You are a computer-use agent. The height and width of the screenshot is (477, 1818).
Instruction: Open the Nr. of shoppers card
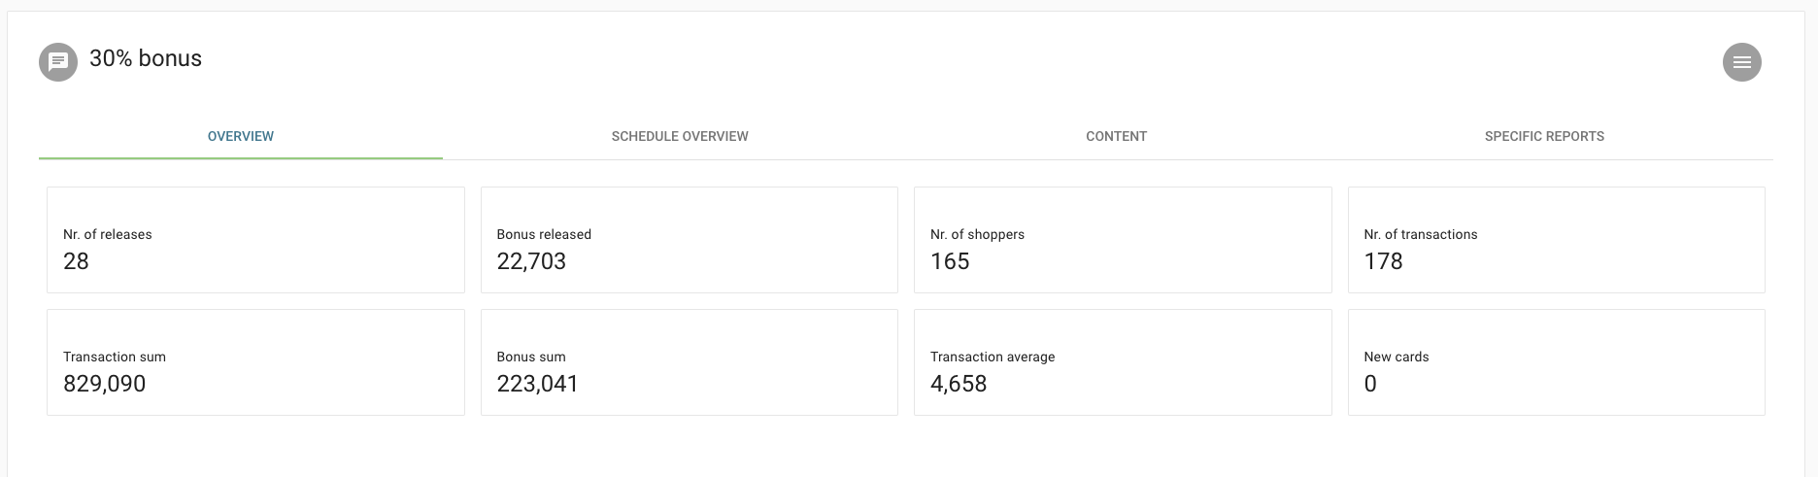(1123, 240)
